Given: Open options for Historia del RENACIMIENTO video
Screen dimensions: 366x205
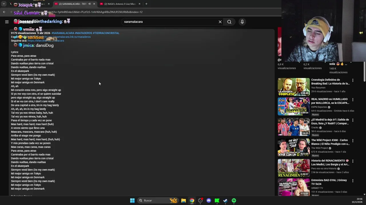Looking at the screenshot, I should [x=353, y=161].
